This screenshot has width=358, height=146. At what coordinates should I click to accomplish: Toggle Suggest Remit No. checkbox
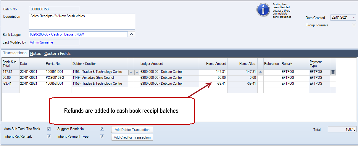[x=102, y=129]
